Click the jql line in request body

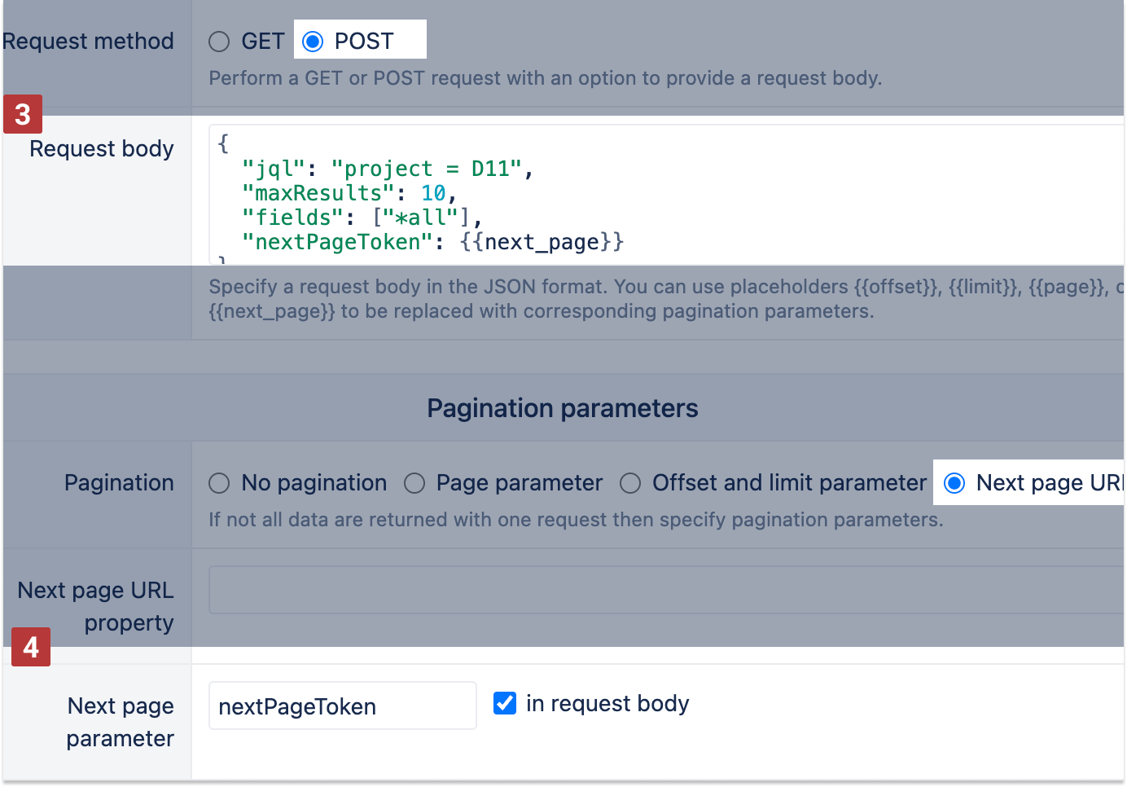pyautogui.click(x=387, y=169)
